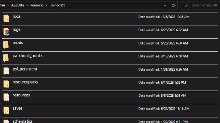Click the .minecraft breadcrumb segment
Screen dimensions: 220x123
[57, 5]
